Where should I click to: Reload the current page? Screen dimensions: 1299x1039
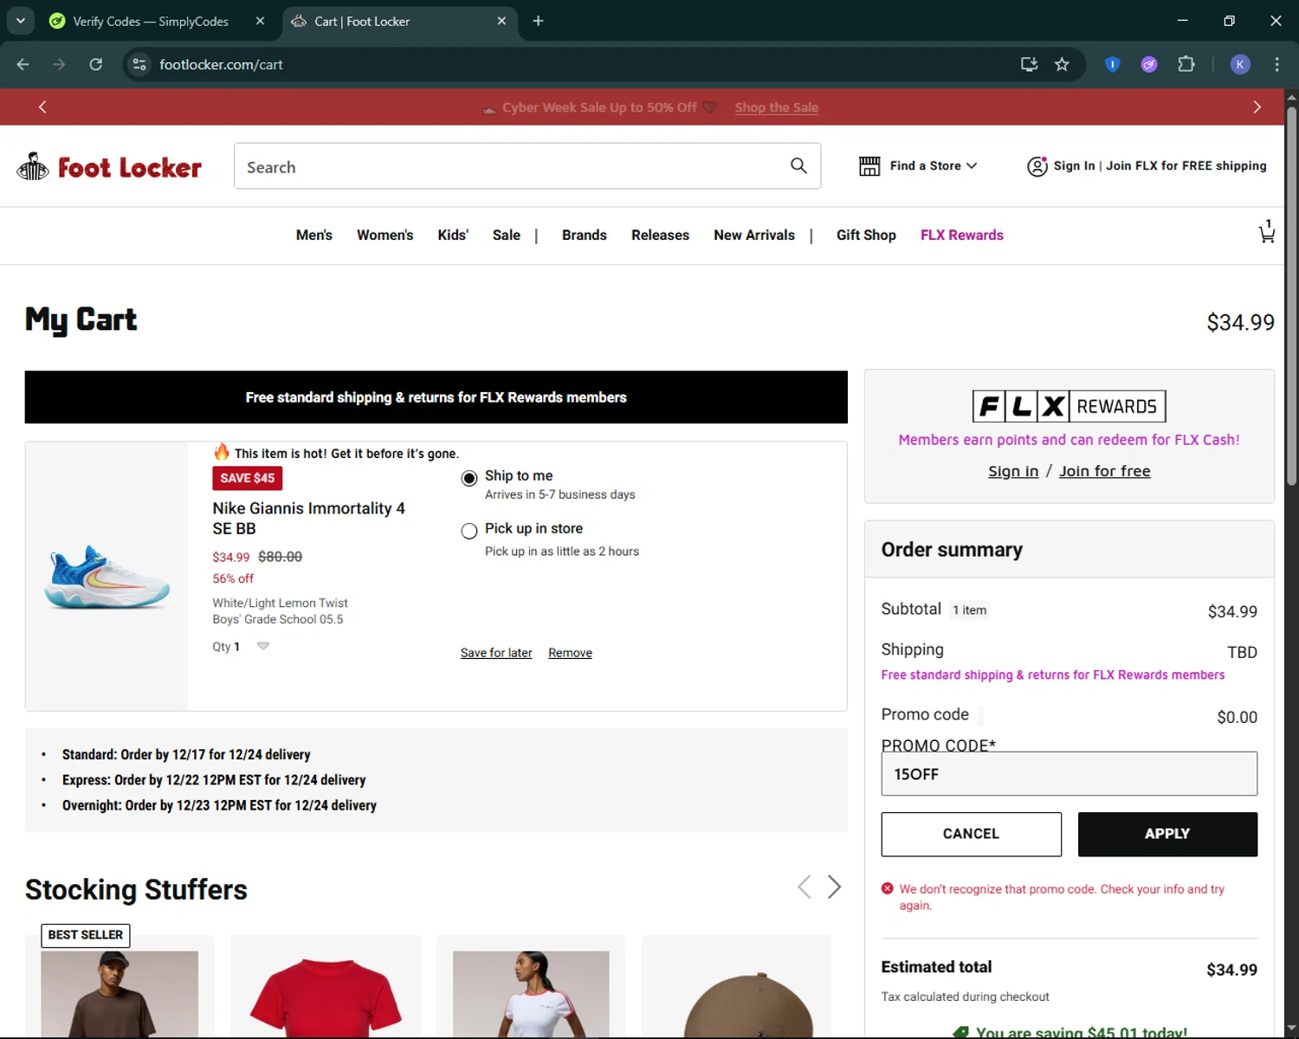pos(96,64)
